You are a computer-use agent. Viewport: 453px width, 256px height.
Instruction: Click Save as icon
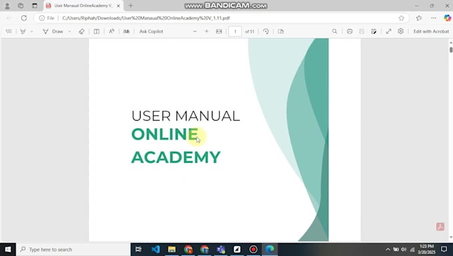click(374, 31)
